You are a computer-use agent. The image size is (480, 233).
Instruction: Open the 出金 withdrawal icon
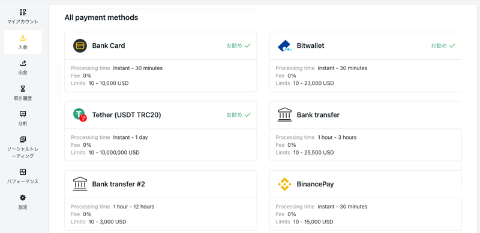[x=23, y=63]
